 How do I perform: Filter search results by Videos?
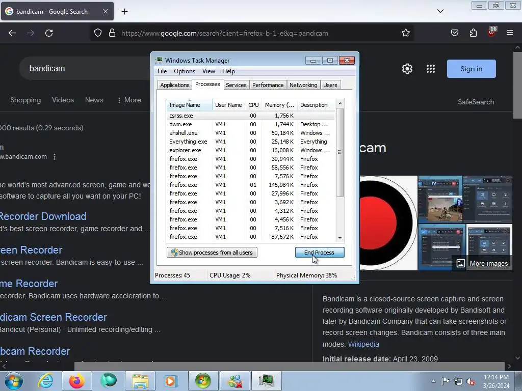(x=63, y=100)
